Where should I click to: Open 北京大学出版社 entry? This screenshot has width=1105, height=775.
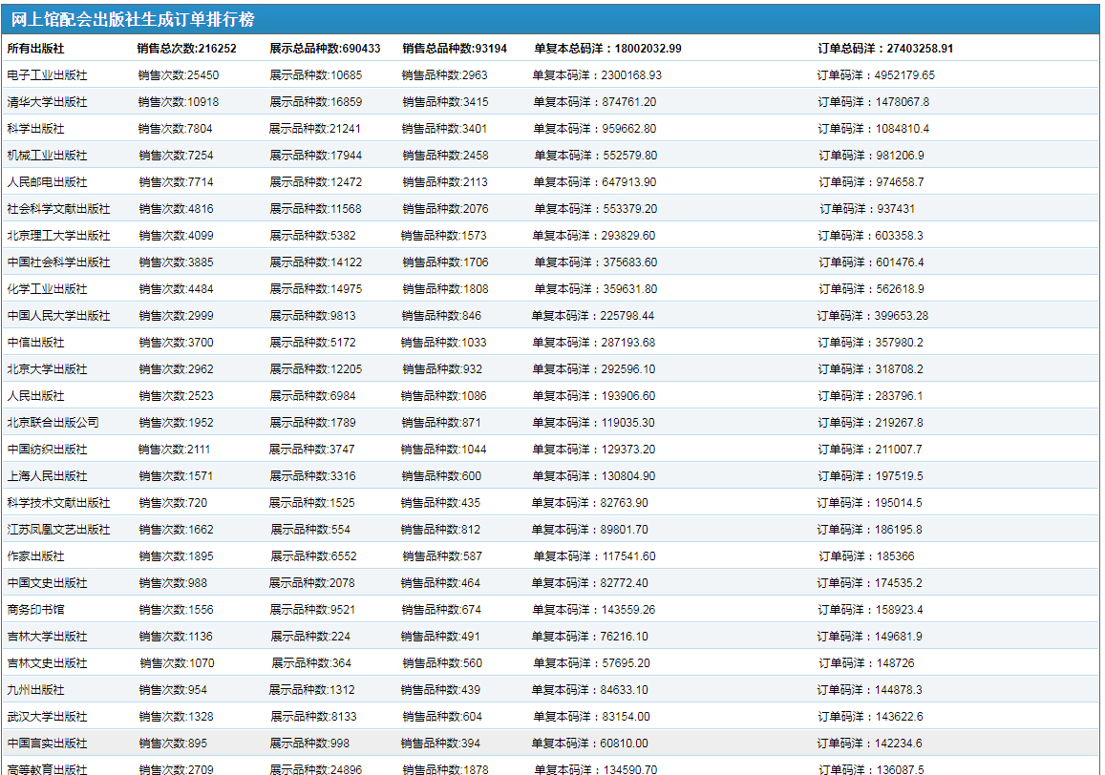[47, 369]
